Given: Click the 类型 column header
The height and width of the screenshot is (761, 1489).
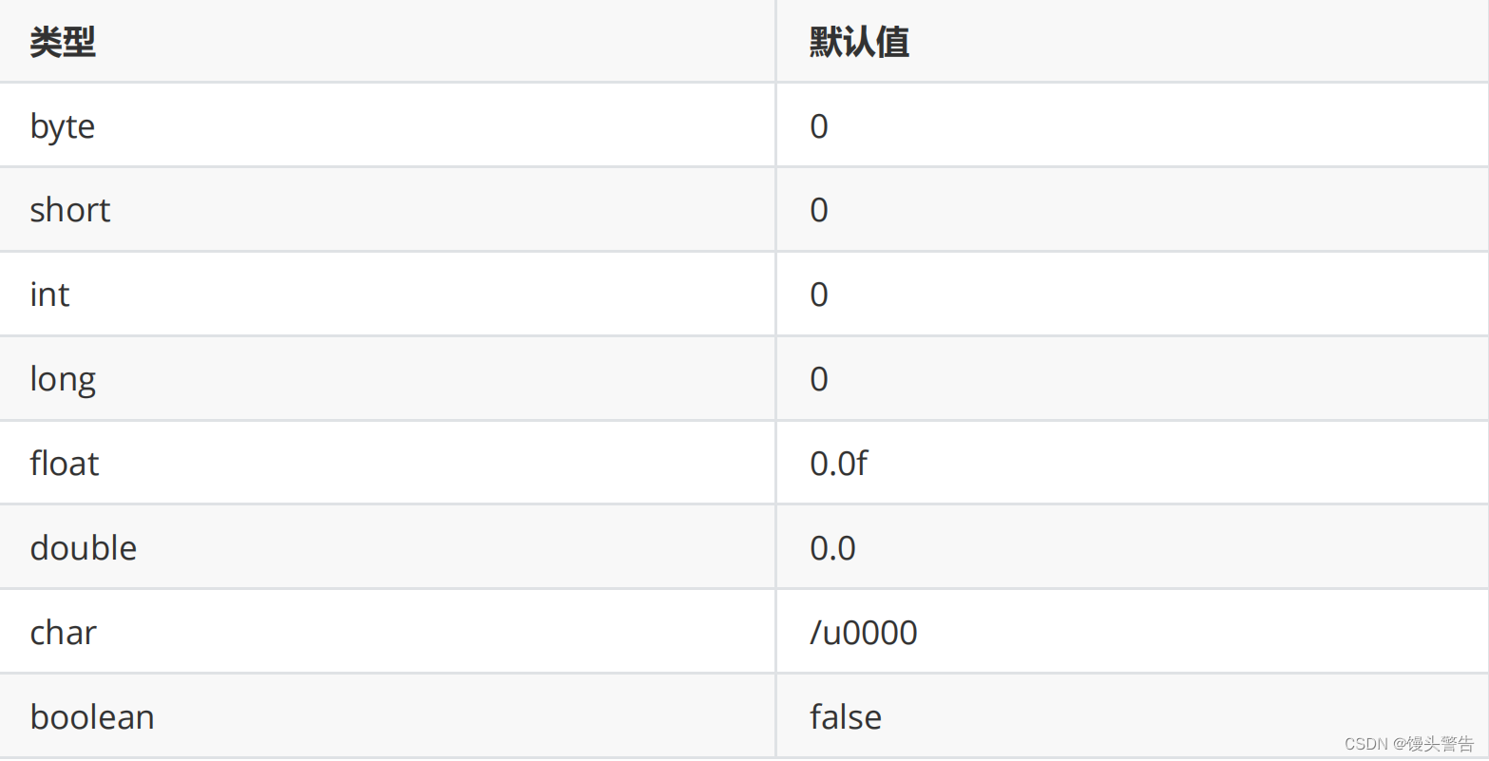Looking at the screenshot, I should tap(63, 42).
